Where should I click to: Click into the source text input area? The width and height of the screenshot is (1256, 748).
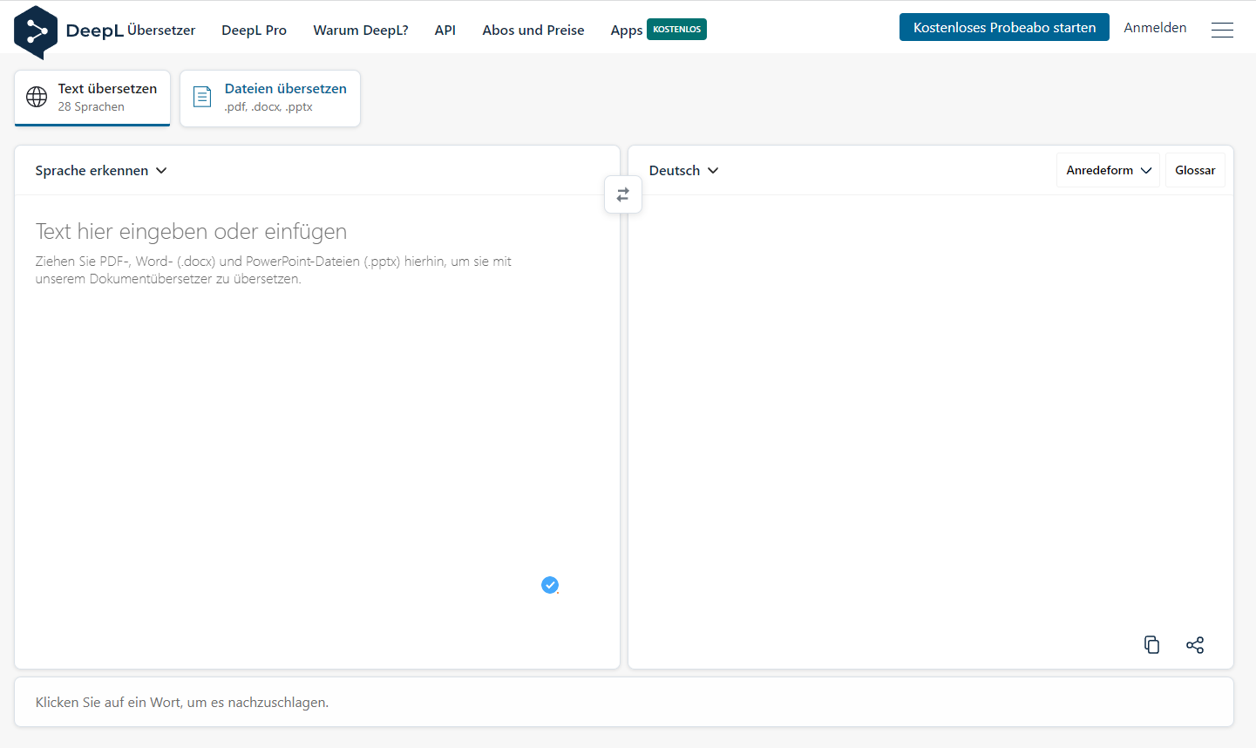pyautogui.click(x=317, y=432)
